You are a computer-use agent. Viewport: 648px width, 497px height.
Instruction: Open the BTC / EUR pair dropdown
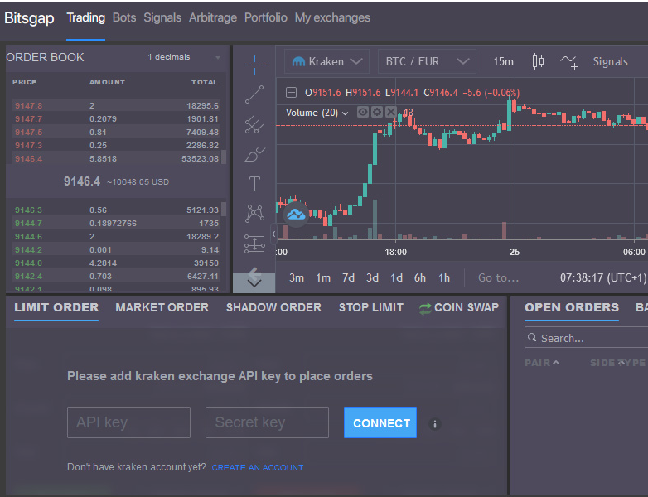(x=427, y=61)
